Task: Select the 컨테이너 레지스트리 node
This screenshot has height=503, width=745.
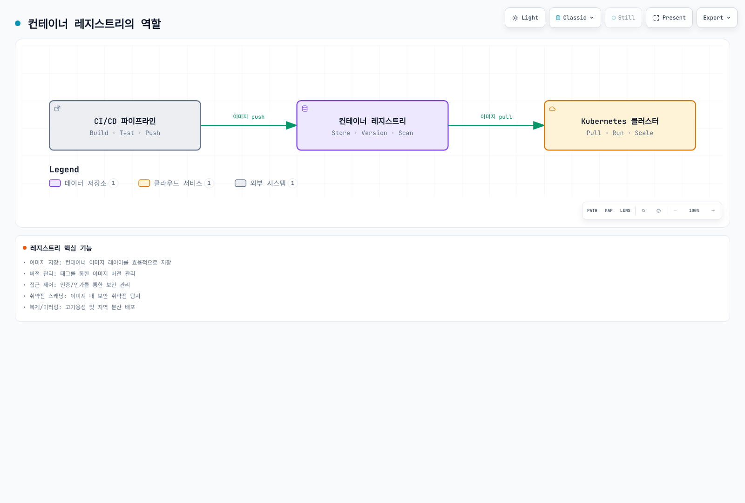Action: coord(372,125)
